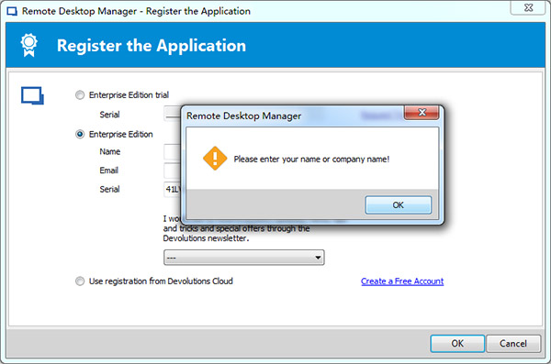Click the registration ribbon badge icon

point(28,45)
